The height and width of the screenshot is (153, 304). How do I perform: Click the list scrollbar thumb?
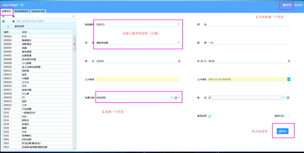tap(74, 44)
